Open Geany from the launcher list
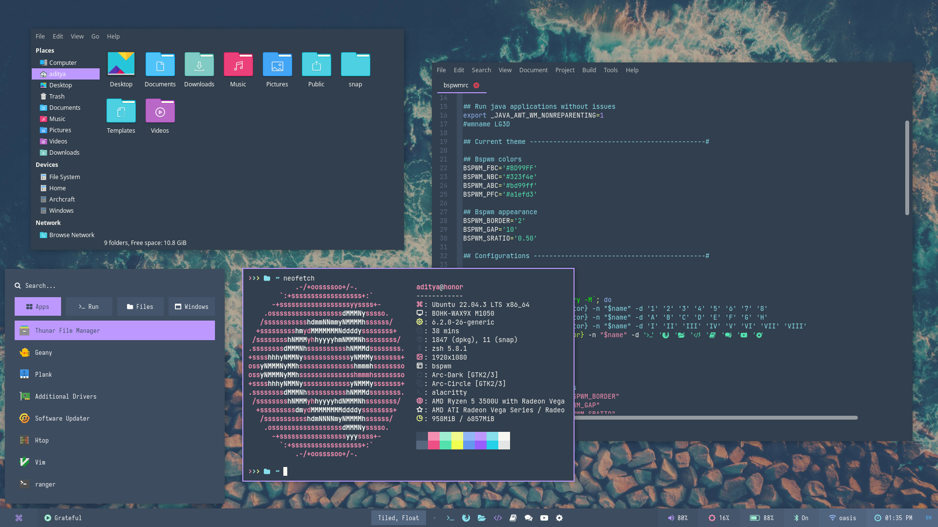This screenshot has height=527, width=938. point(43,352)
